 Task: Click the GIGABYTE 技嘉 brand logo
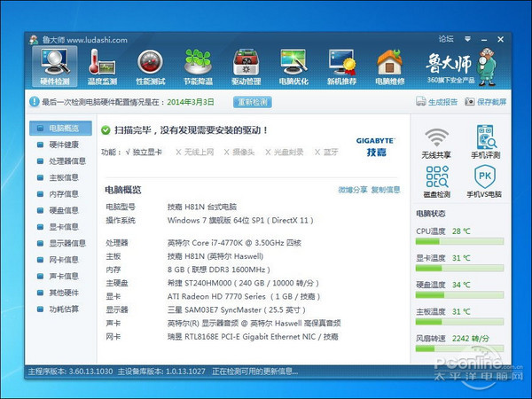(375, 146)
